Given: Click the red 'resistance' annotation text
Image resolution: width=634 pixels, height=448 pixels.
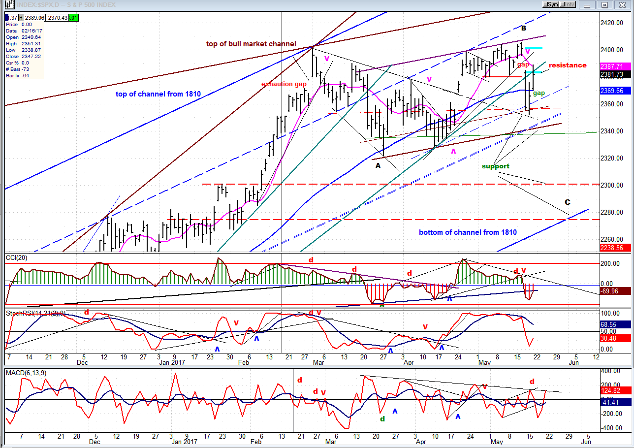Looking at the screenshot, I should coord(567,65).
